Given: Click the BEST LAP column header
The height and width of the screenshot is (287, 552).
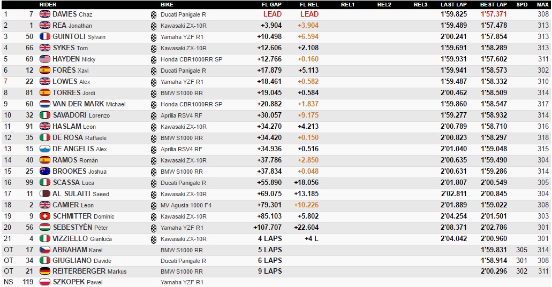Looking at the screenshot, I should click(493, 4).
